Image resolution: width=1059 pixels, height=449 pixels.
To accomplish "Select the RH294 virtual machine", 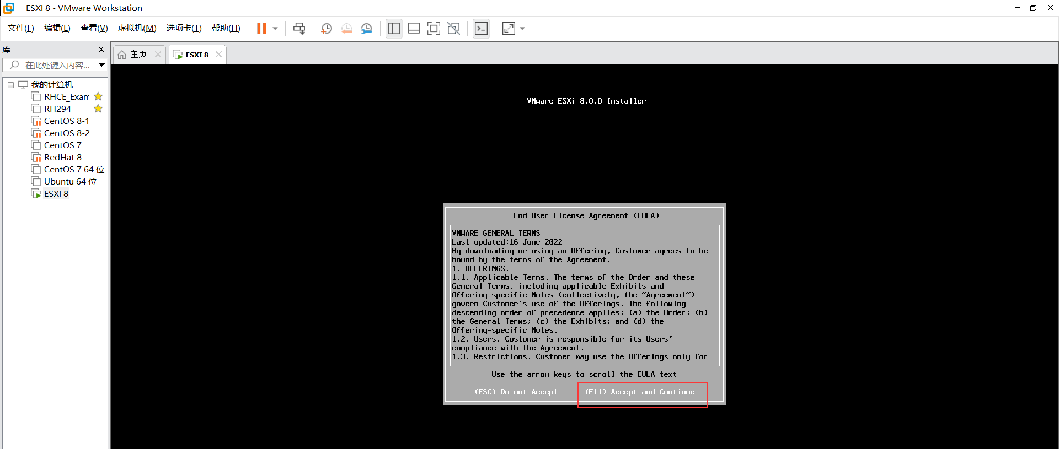I will tap(57, 109).
